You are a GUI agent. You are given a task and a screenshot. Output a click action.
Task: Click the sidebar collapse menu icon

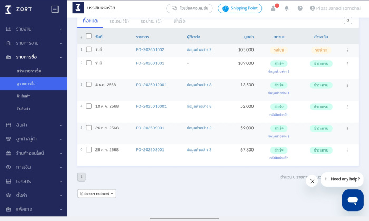pos(55,9)
